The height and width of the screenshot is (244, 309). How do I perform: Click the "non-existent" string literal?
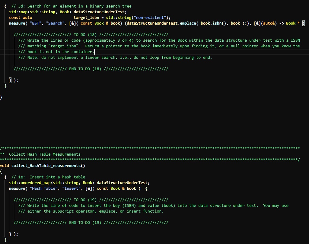point(150,17)
